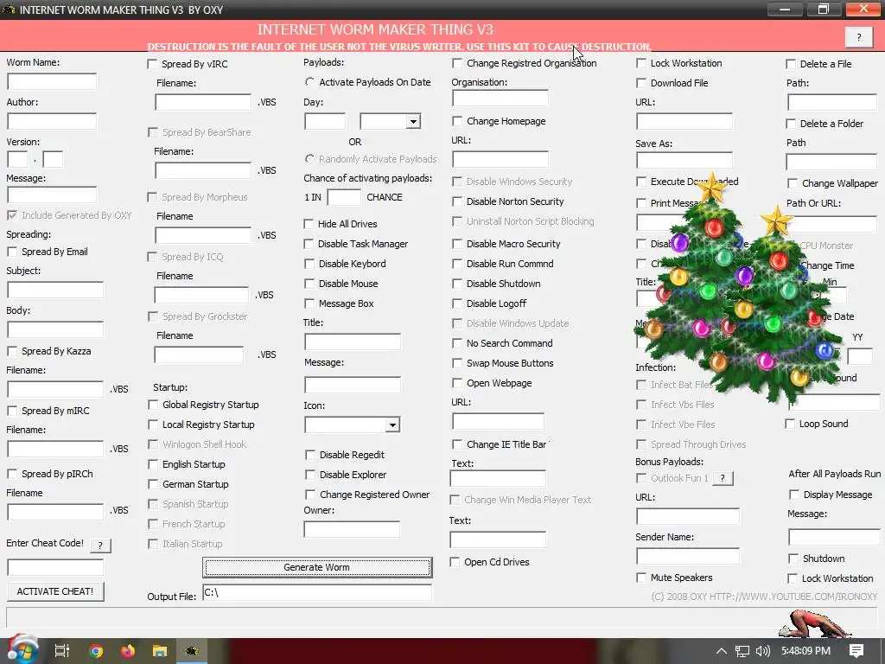The height and width of the screenshot is (664, 885).
Task: Open Task View from the taskbar
Action: pyautogui.click(x=62, y=651)
